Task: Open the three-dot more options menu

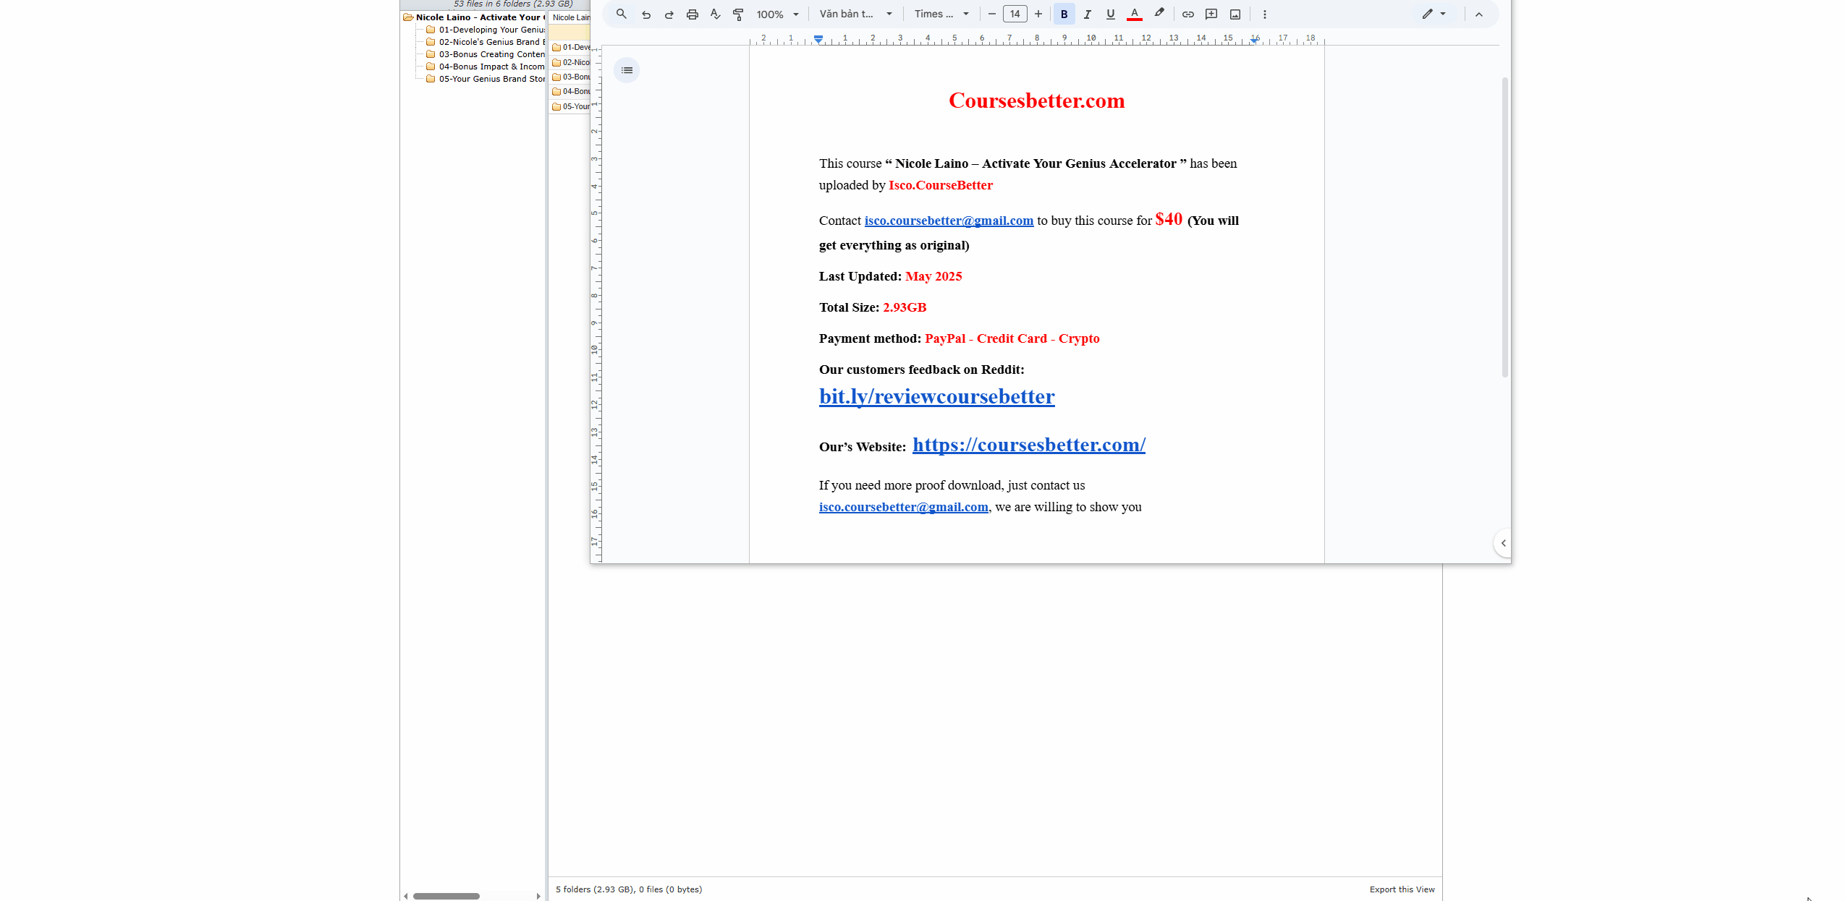Action: (x=1264, y=14)
